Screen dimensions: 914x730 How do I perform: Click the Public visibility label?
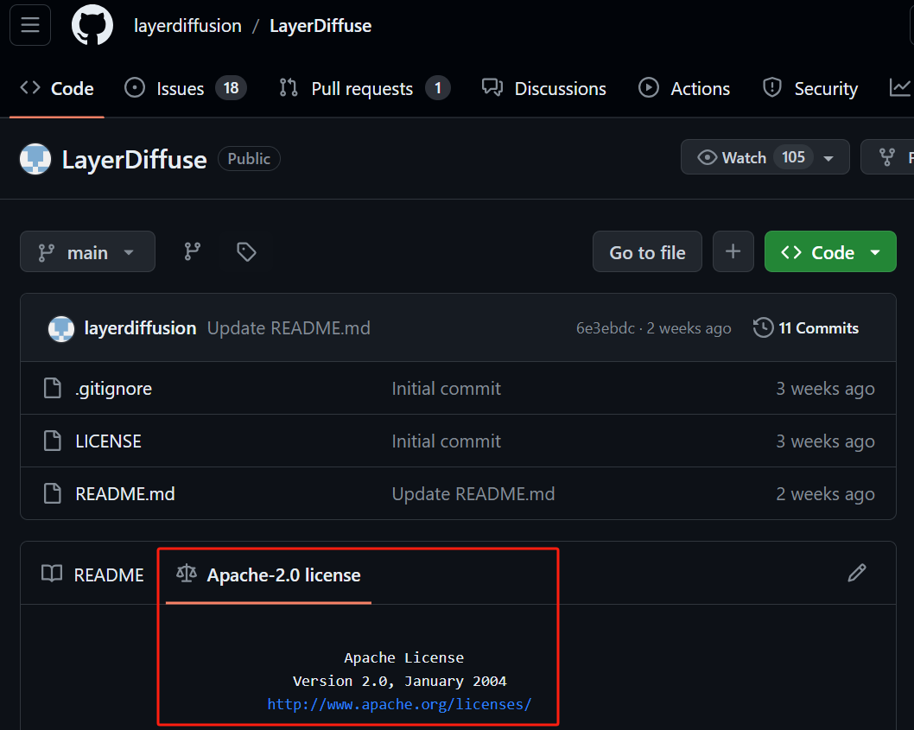tap(249, 159)
